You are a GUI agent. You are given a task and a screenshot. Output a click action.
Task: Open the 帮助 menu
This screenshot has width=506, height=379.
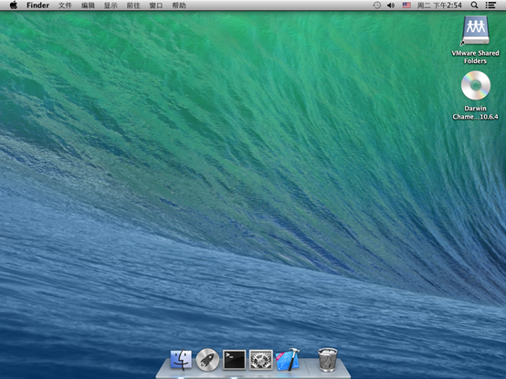pos(179,5)
